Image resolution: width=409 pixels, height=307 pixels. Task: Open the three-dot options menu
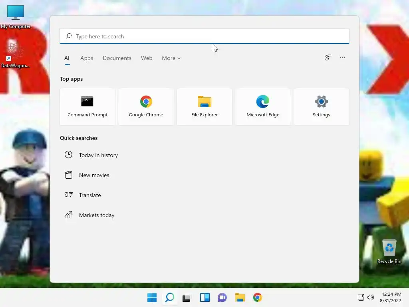342,57
